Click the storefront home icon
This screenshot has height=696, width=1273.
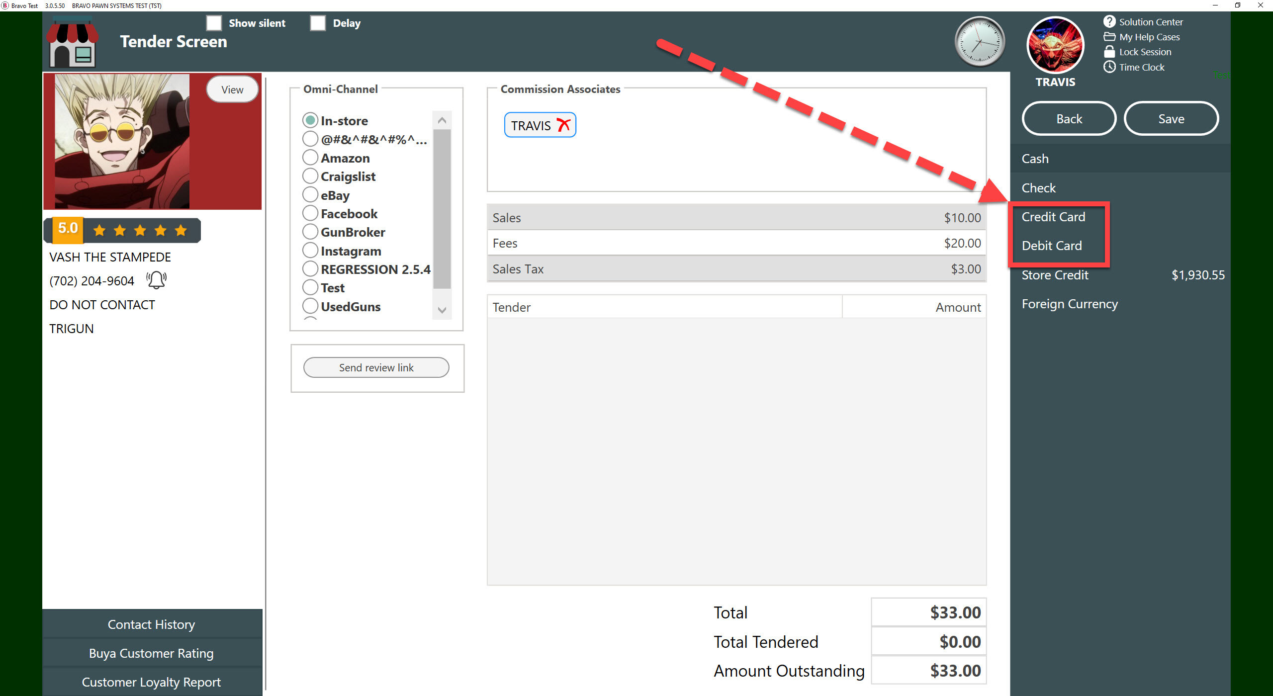(72, 42)
